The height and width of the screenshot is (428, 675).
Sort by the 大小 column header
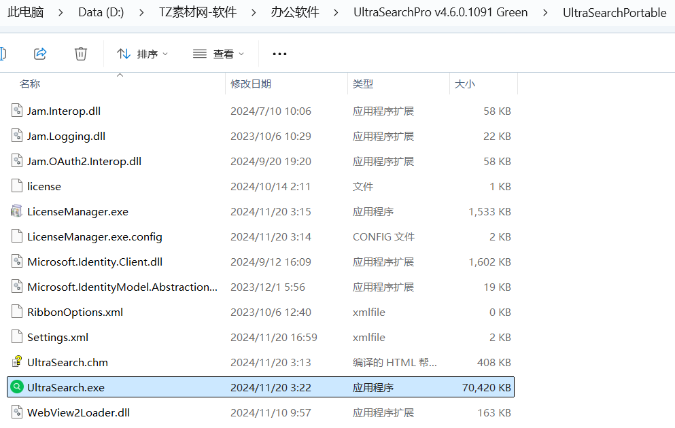tap(464, 84)
